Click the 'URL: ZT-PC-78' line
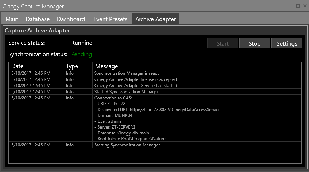The image size is (309, 172). click(x=110, y=104)
